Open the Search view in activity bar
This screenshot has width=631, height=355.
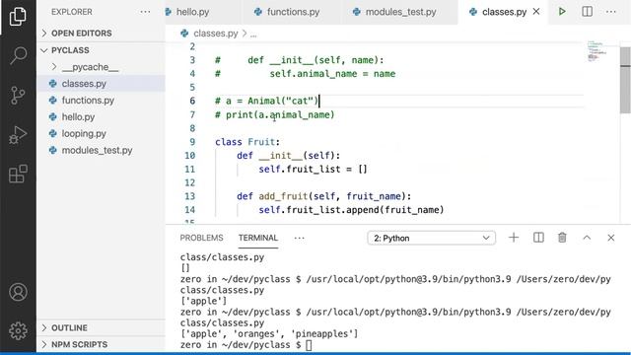18,55
